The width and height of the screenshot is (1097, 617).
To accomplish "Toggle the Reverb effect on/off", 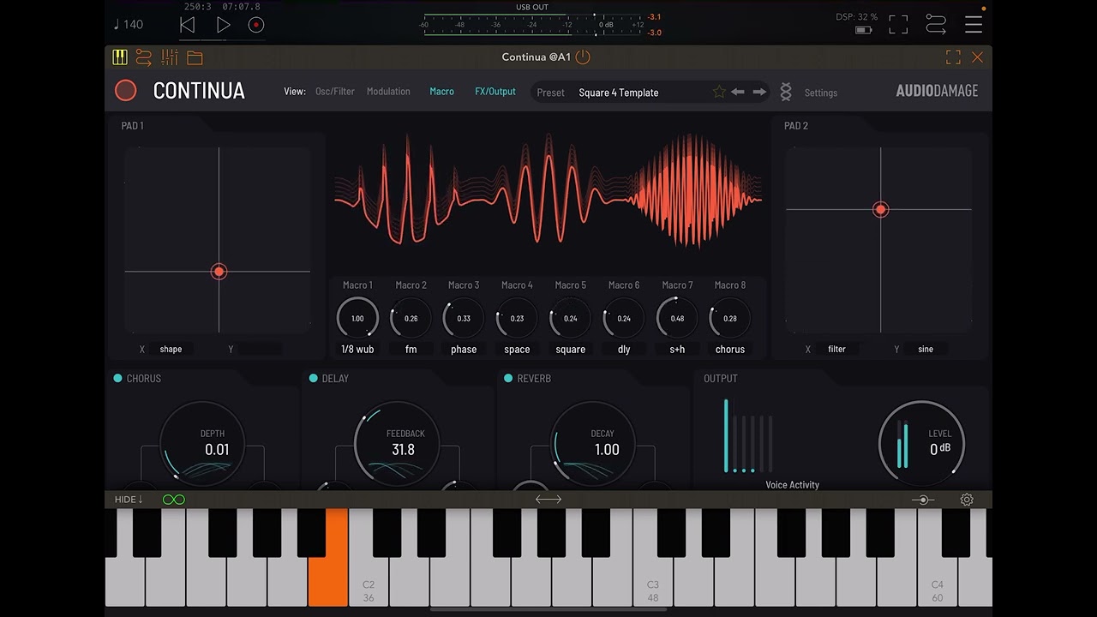I will [508, 378].
